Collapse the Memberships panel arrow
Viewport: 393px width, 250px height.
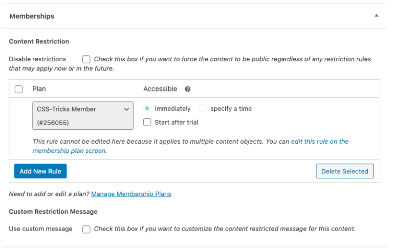tap(377, 16)
